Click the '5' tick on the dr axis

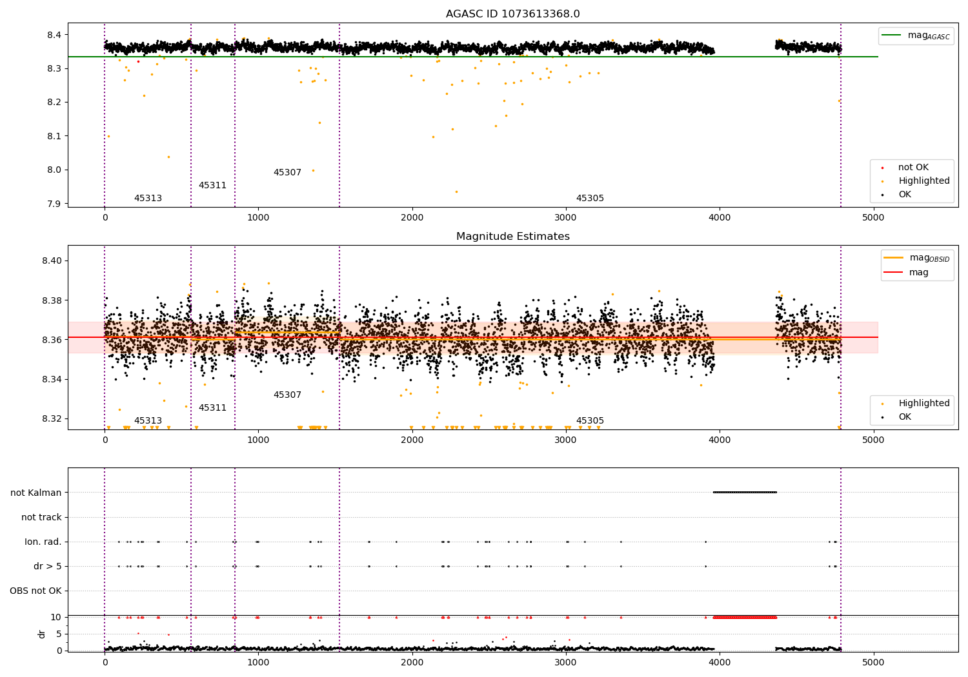tap(59, 634)
